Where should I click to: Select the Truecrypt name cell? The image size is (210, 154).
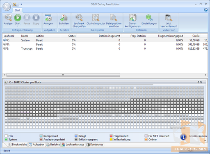(x=27, y=48)
